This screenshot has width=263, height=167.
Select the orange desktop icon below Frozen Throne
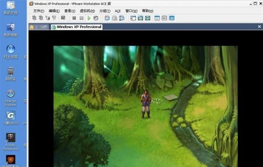pos(10,160)
